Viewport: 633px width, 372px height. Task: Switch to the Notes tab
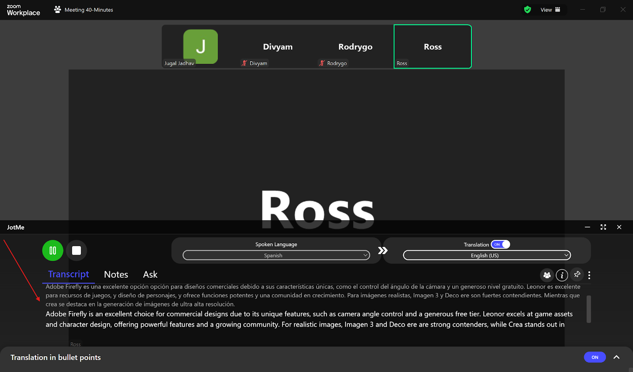[x=116, y=274]
